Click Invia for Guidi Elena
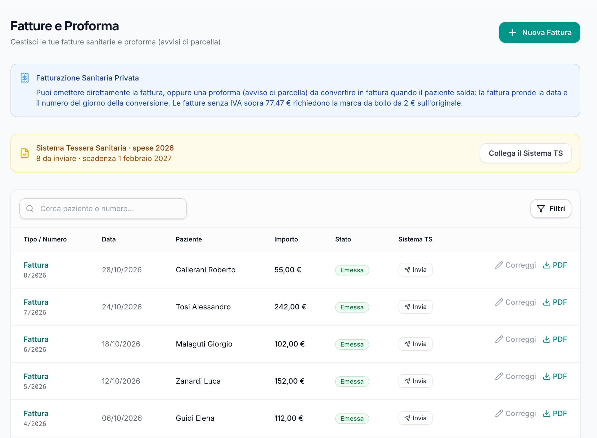597x438 pixels. (x=415, y=418)
